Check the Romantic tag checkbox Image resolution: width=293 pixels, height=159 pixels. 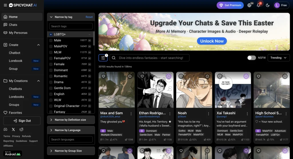point(51,76)
